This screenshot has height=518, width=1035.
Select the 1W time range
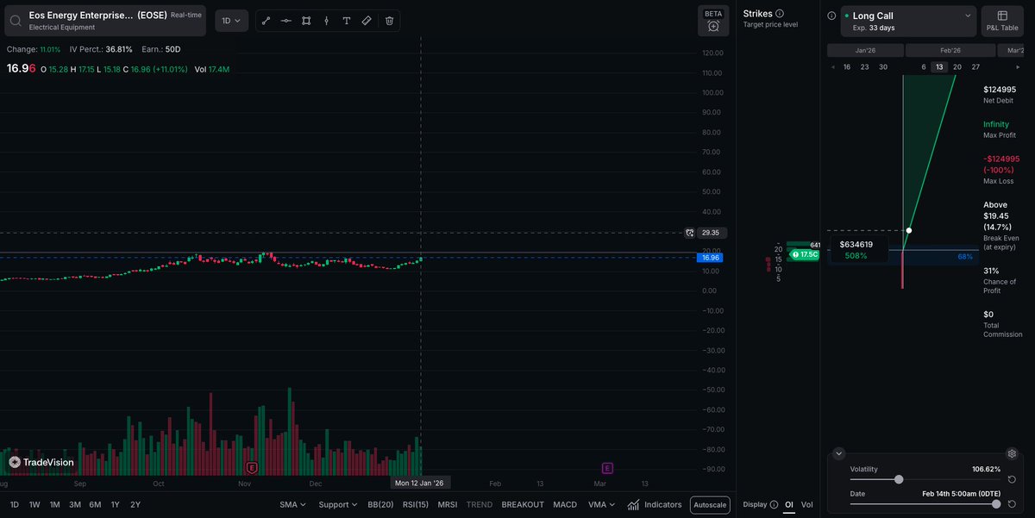click(x=34, y=505)
